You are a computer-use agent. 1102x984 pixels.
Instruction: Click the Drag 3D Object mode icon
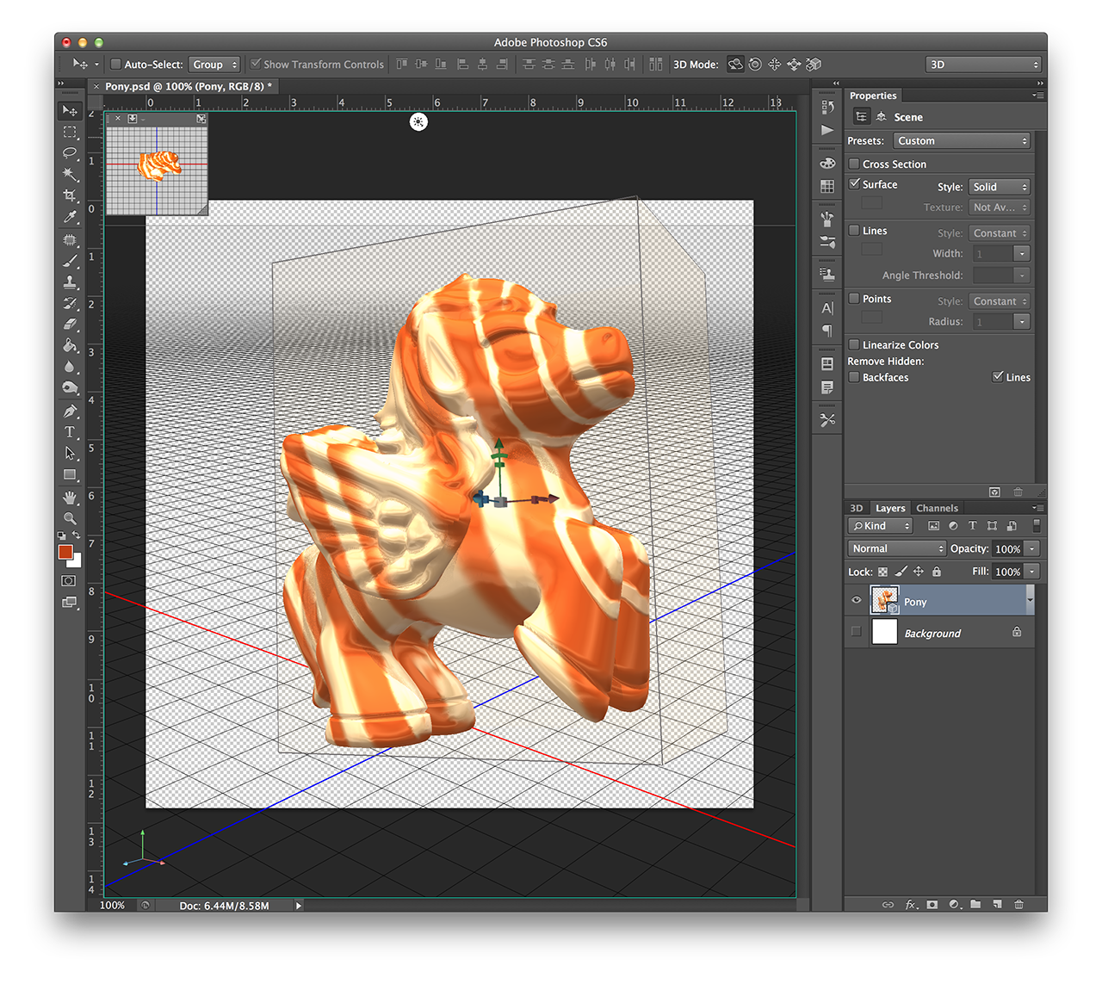(774, 65)
